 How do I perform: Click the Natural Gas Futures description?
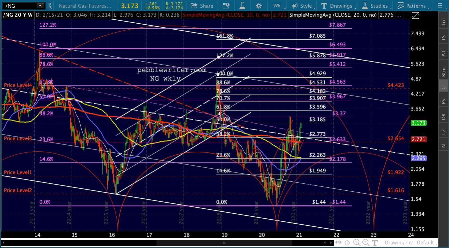point(85,6)
